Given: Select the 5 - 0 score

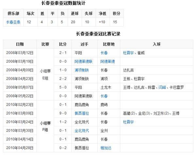Looking at the screenshot, I should (63, 87).
